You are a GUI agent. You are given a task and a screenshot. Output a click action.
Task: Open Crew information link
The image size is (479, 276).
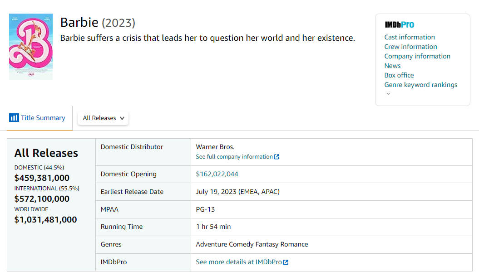[x=410, y=47]
